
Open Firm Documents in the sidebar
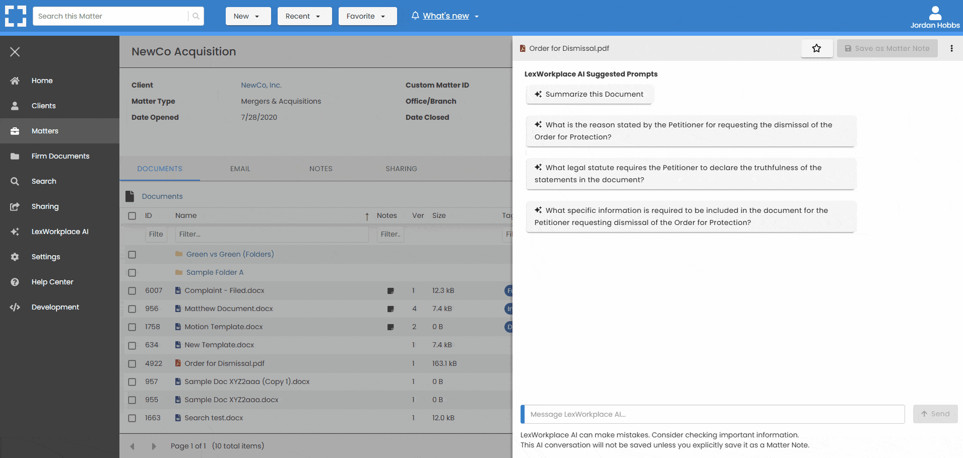(x=59, y=156)
